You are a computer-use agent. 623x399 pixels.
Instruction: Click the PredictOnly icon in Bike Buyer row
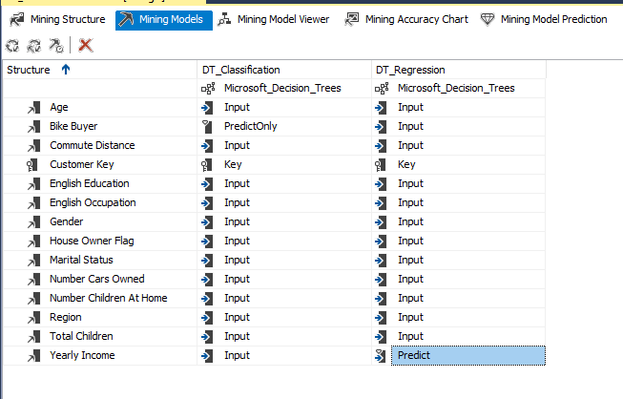tap(206, 126)
